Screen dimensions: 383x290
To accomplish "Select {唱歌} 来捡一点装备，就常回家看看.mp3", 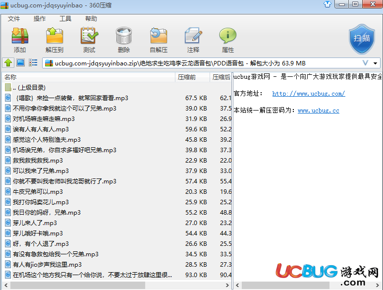I will click(117, 98).
